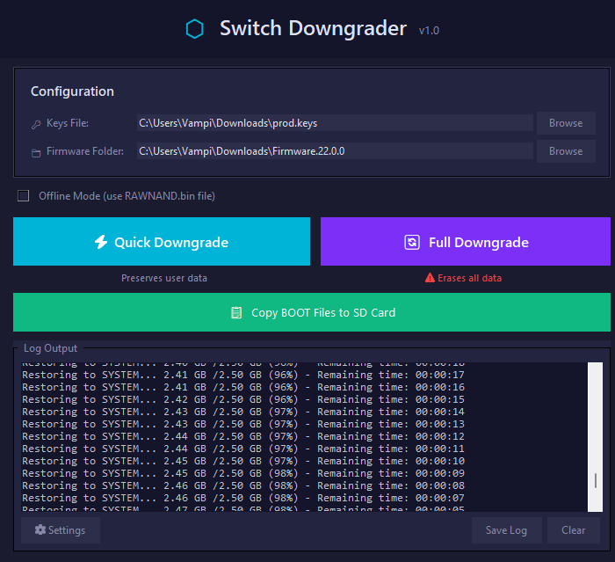Click the lightning bolt icon on Quick Downgrade
The height and width of the screenshot is (562, 615).
pos(101,242)
